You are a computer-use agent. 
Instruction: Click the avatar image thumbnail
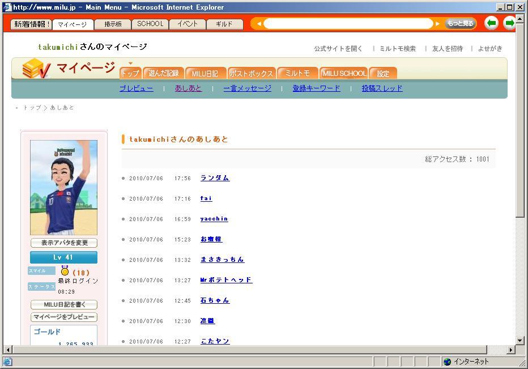point(63,188)
